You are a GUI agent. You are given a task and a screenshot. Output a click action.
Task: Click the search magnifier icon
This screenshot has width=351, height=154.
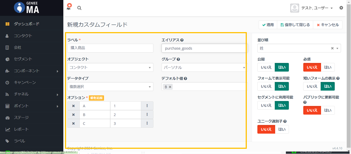[79, 8]
